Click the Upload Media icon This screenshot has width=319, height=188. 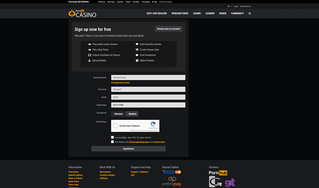click(x=90, y=61)
